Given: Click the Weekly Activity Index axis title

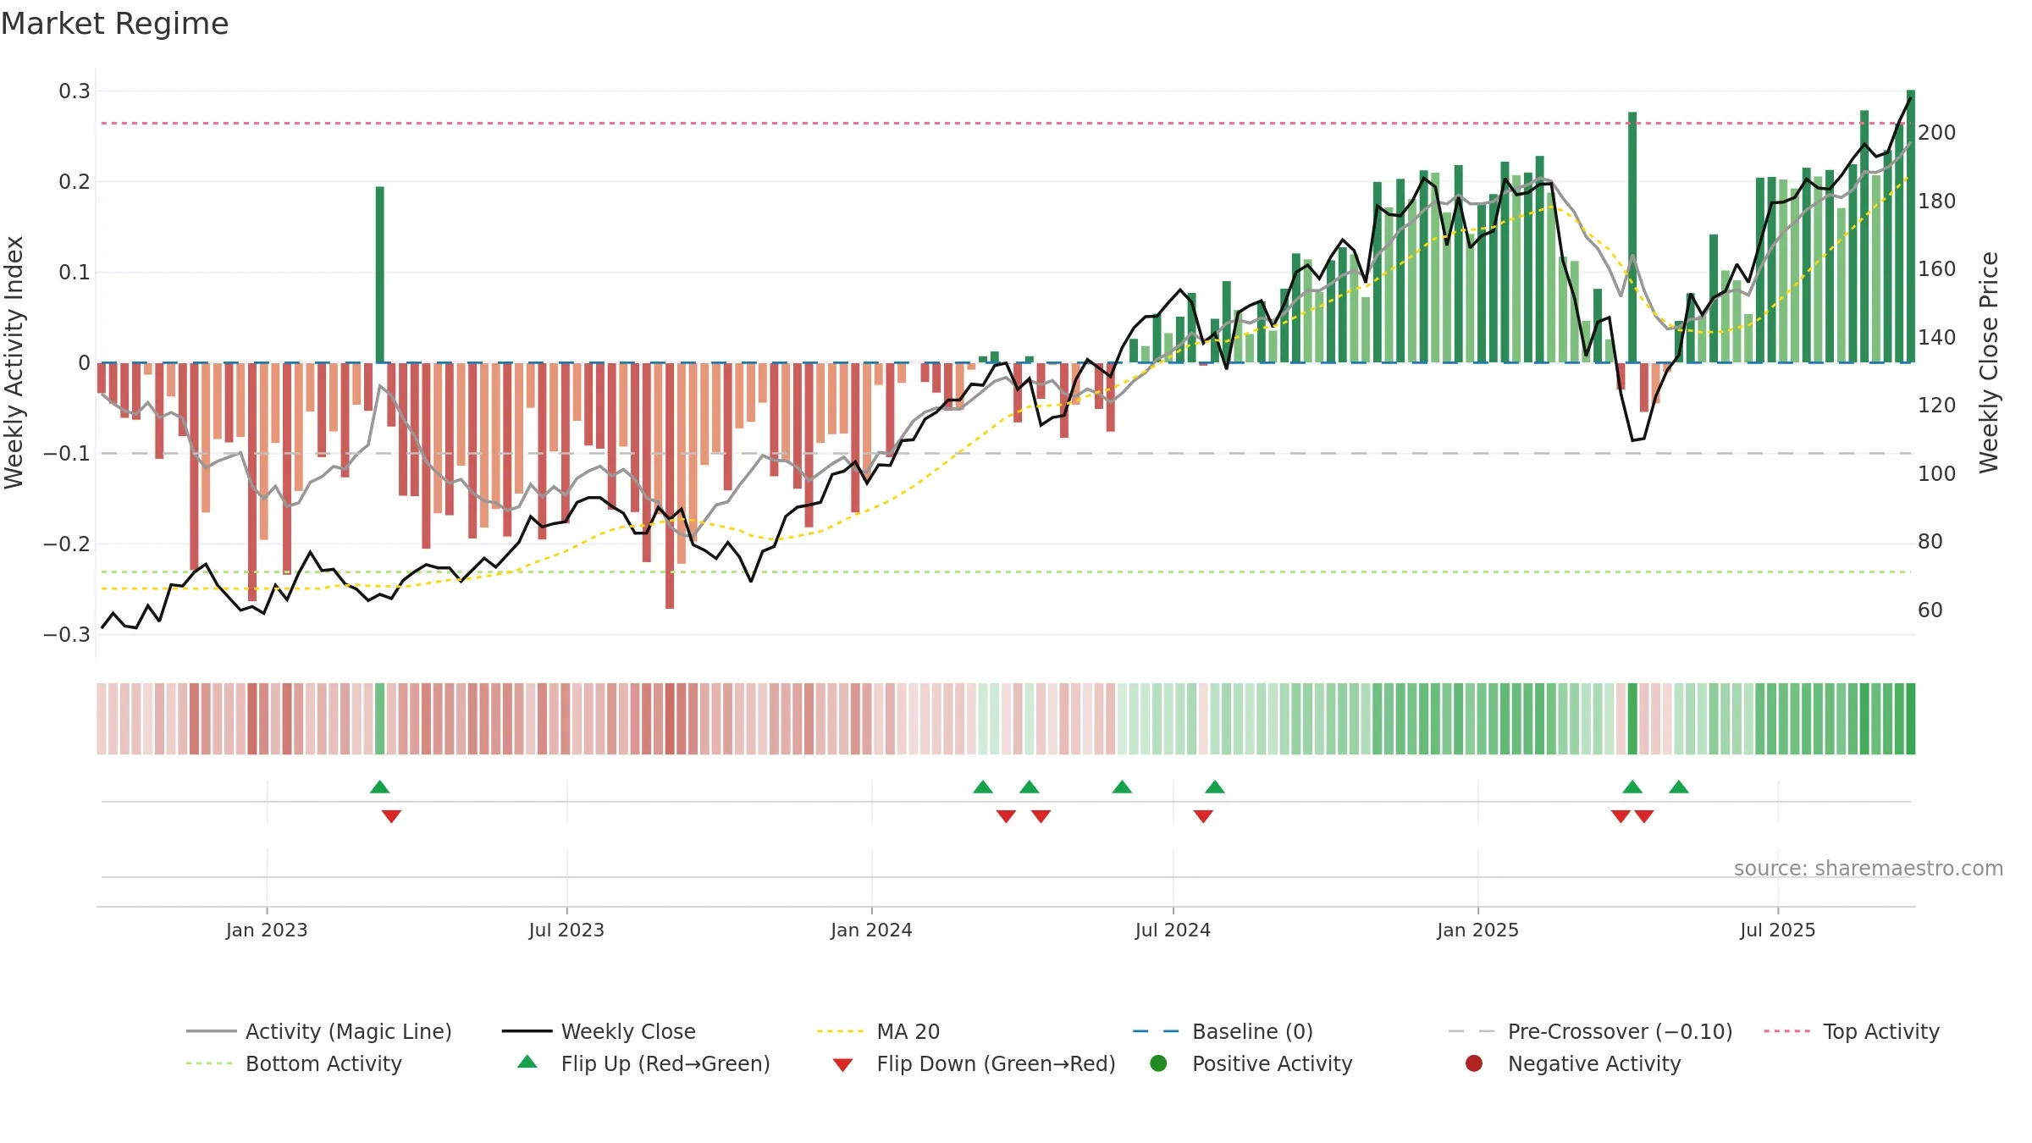Looking at the screenshot, I should pyautogui.click(x=14, y=362).
